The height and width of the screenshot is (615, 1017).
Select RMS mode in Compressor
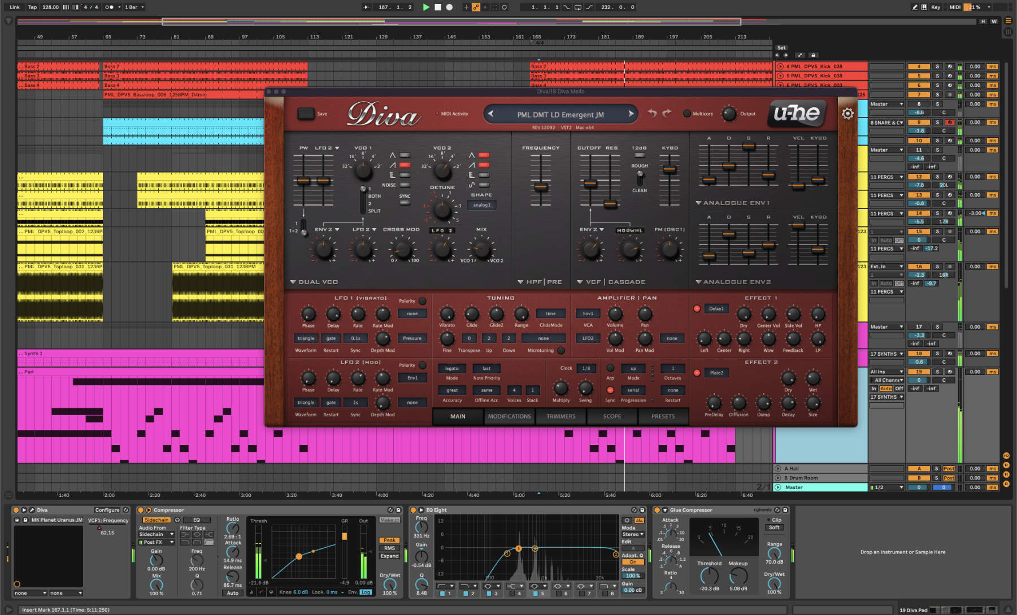click(x=389, y=548)
